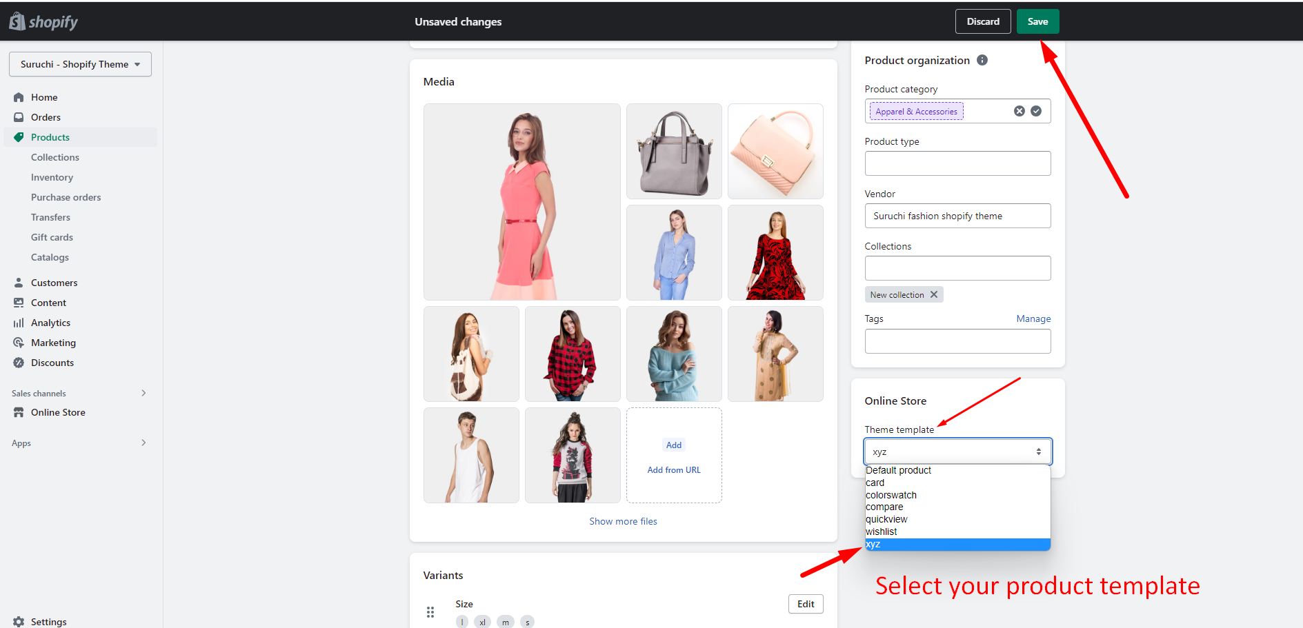1303x628 pixels.
Task: Click the Apparel & Accessories category chip
Action: 916,111
